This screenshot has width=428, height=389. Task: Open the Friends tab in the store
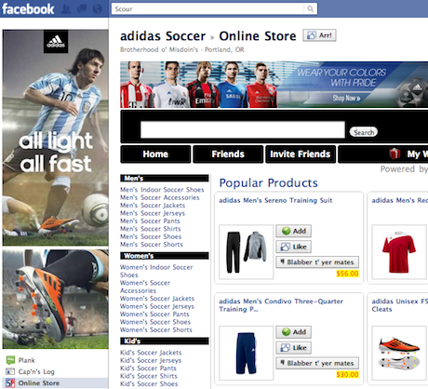point(228,154)
